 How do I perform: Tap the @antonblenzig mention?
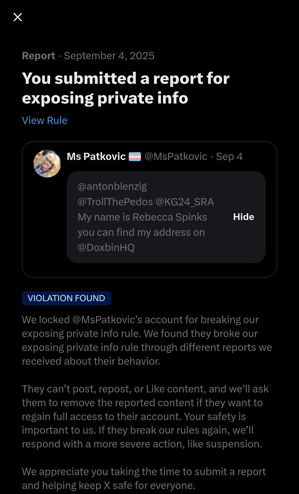pyautogui.click(x=112, y=187)
